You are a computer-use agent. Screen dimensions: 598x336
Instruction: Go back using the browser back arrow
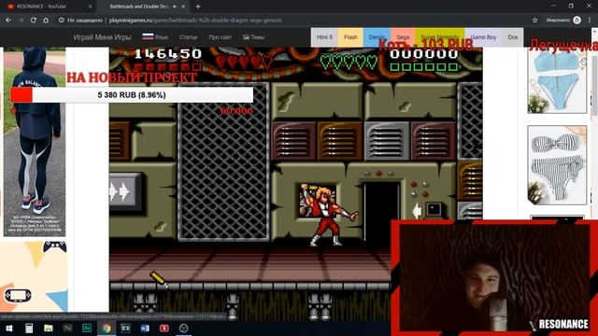[x=8, y=21]
